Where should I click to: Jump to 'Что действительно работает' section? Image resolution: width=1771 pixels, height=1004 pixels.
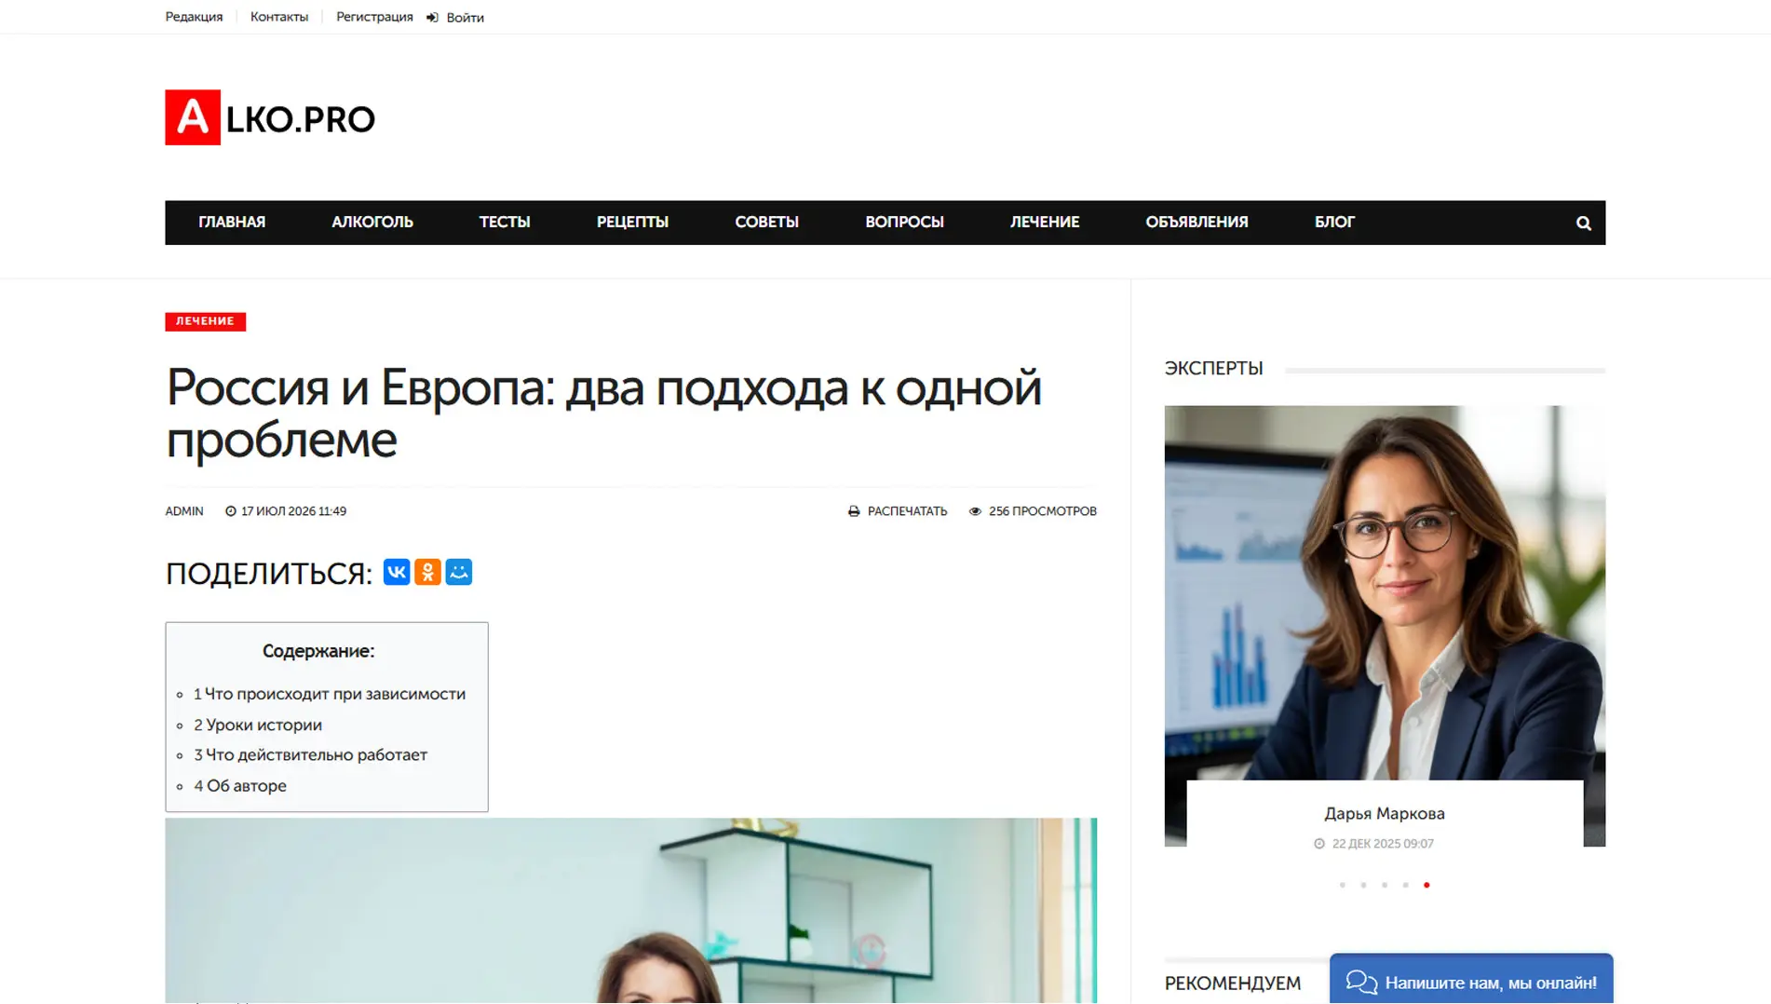point(310,755)
